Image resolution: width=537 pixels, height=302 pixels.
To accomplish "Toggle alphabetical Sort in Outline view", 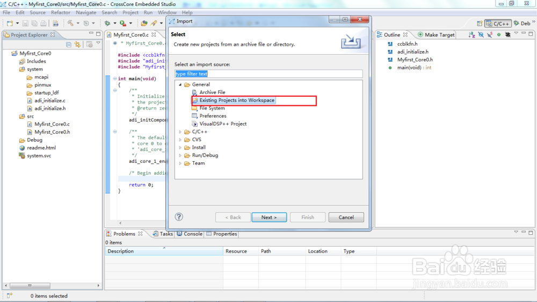I will (x=472, y=34).
